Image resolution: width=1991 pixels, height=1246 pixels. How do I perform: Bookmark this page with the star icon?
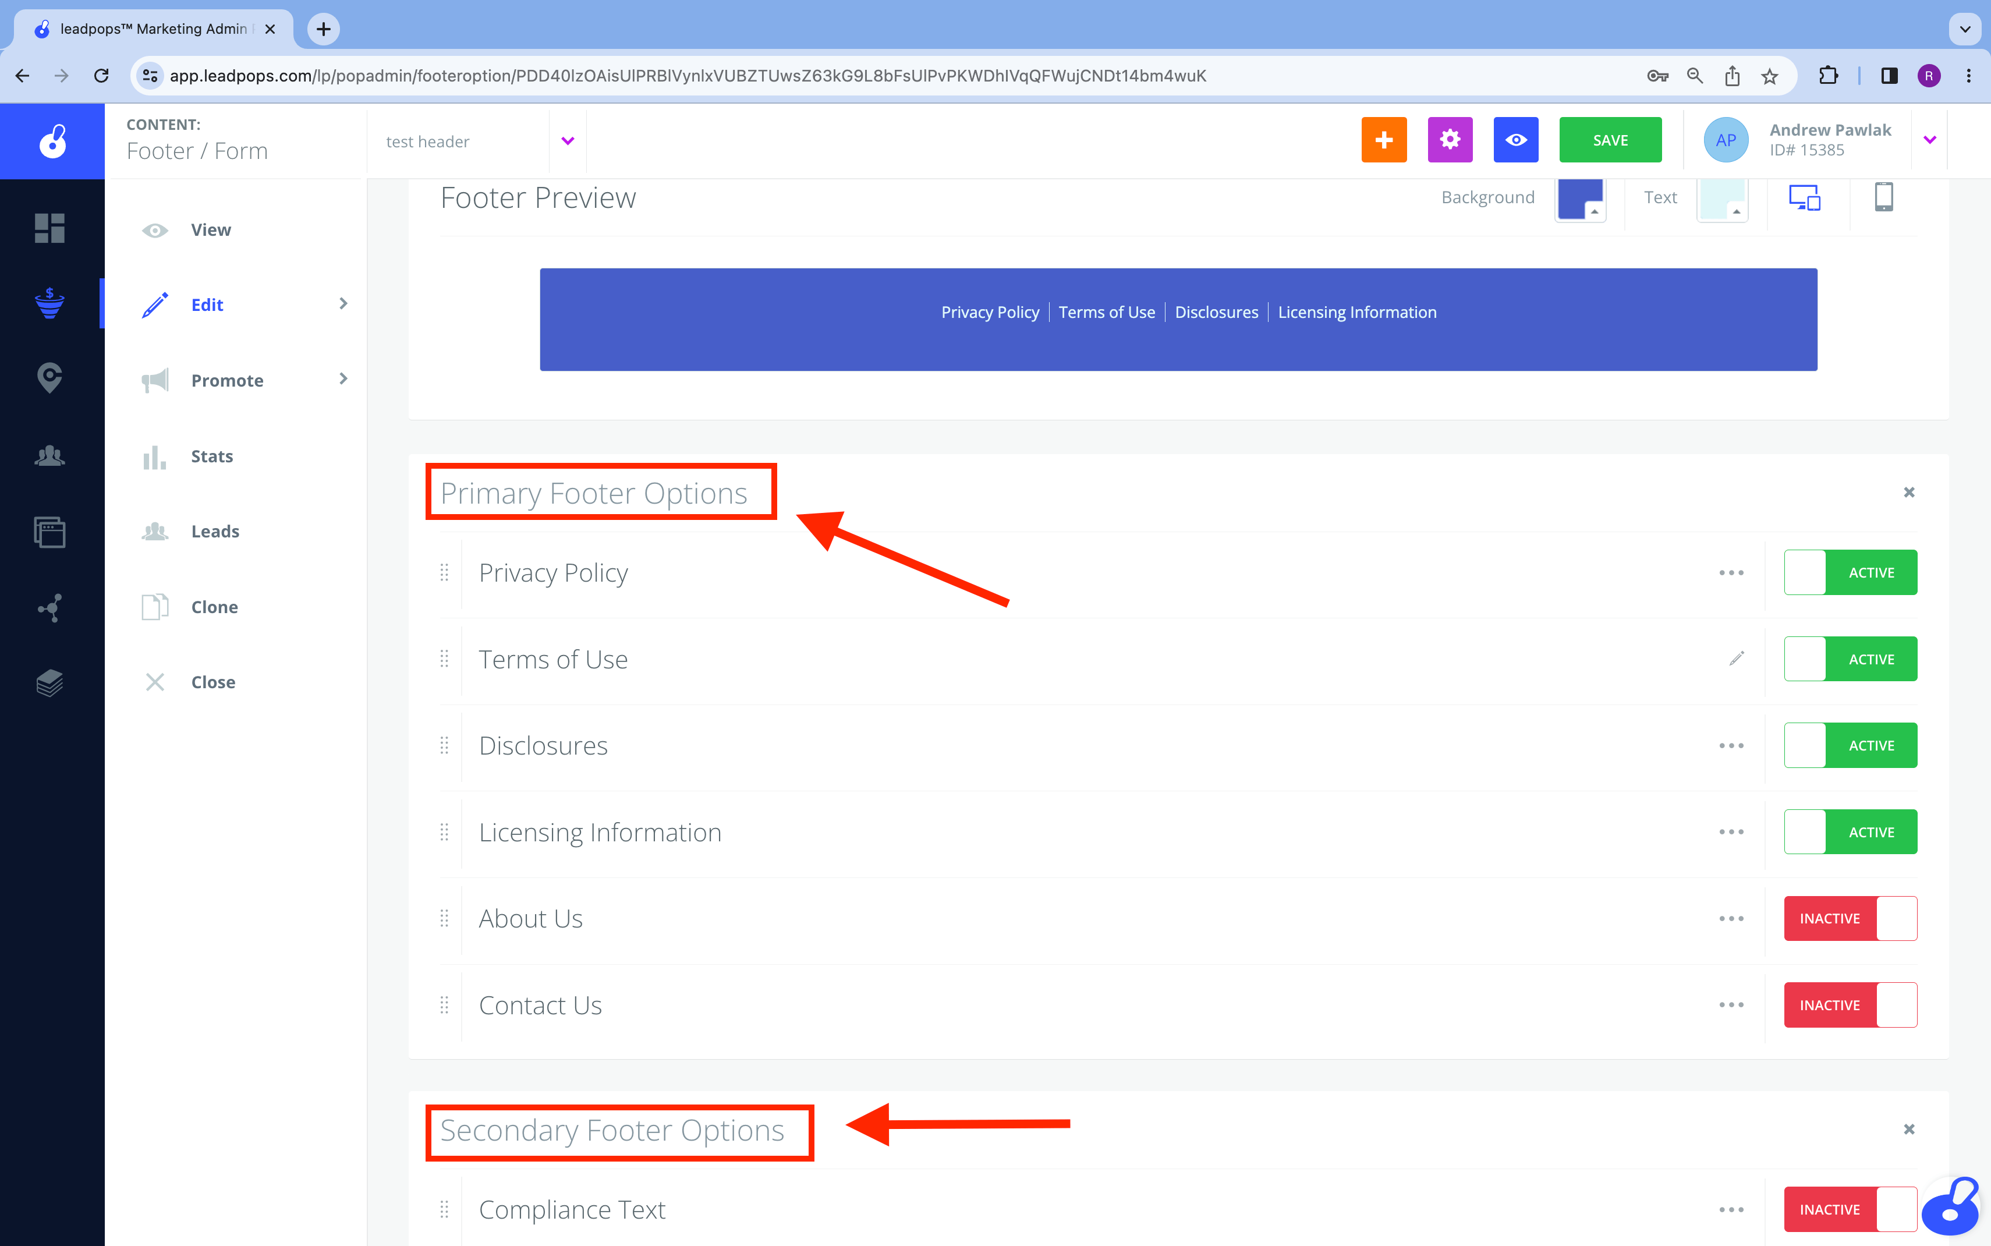point(1769,76)
